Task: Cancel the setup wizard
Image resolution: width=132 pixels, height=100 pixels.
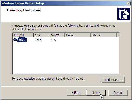Action: [x=118, y=93]
